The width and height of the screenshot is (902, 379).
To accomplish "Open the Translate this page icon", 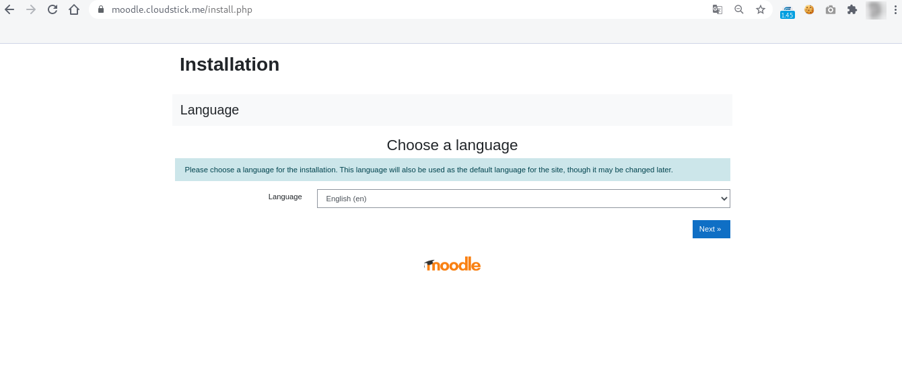I will coord(718,10).
